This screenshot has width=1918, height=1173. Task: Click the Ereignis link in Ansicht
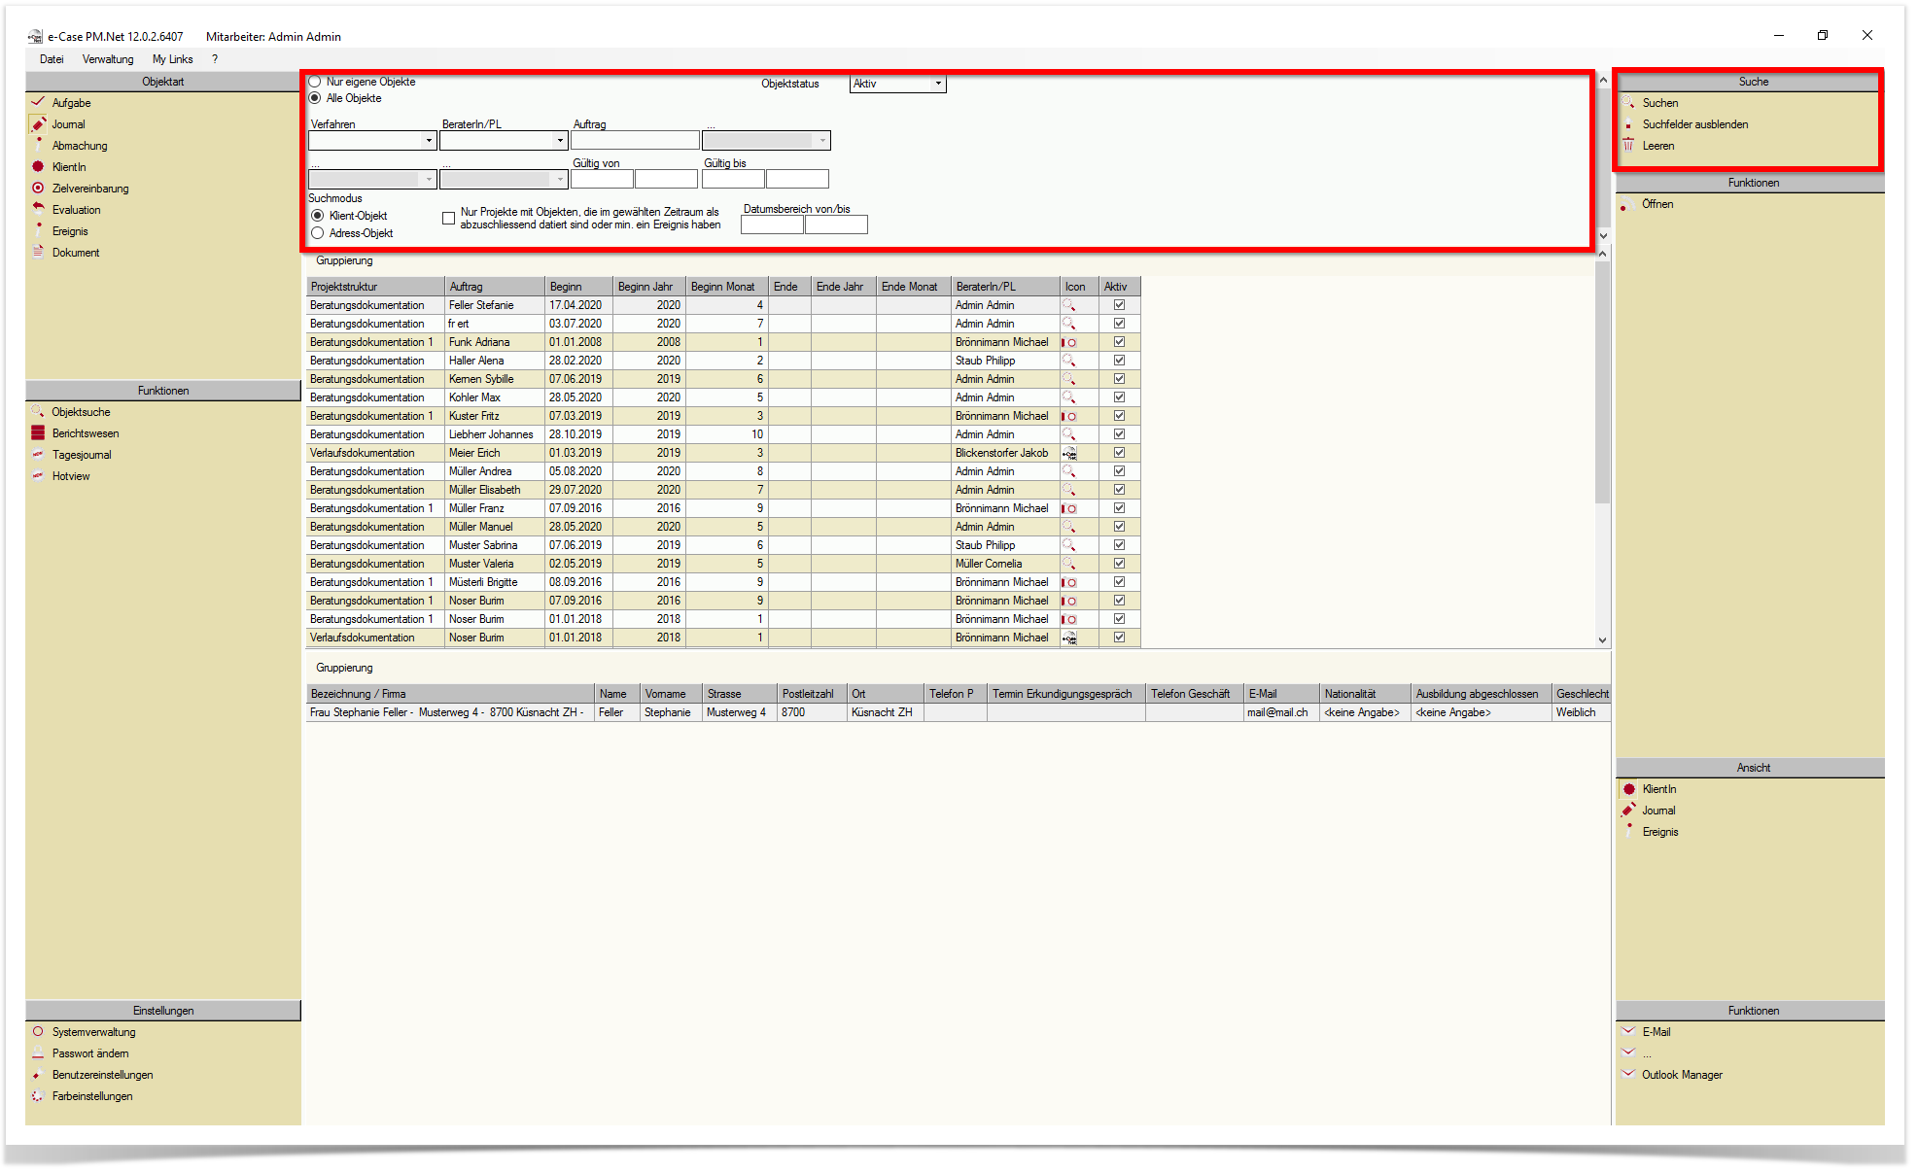1660,832
